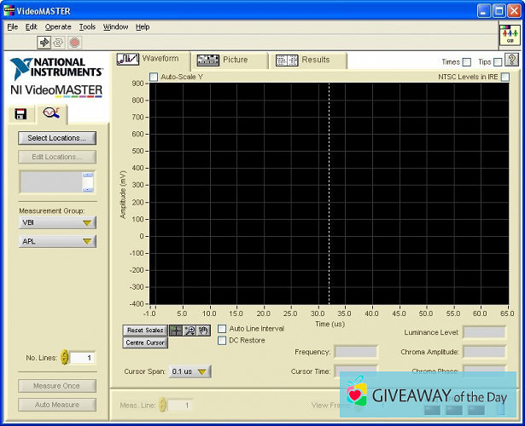Switch to the Picture tab

click(x=223, y=60)
